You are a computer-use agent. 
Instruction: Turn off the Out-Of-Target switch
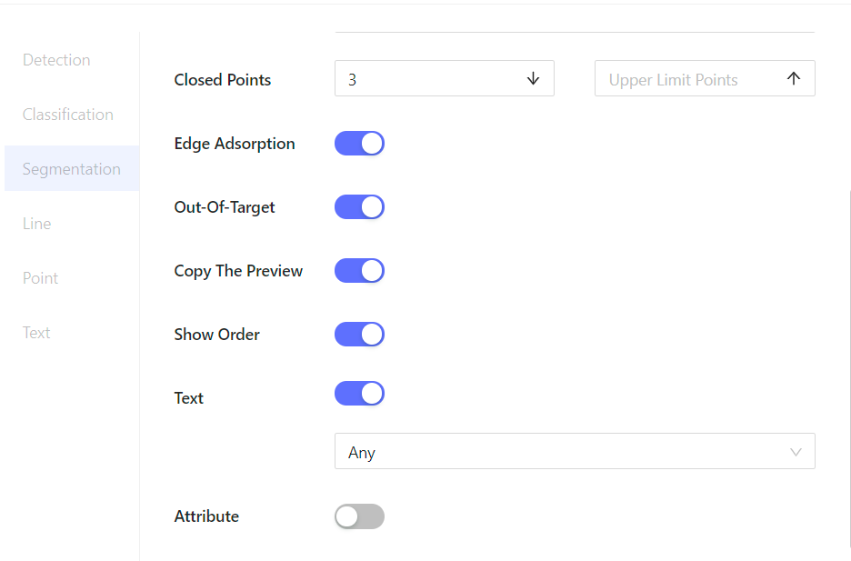(x=359, y=206)
